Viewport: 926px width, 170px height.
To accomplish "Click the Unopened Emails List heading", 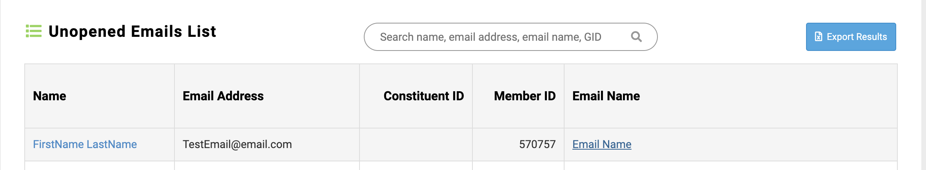I will pos(132,31).
